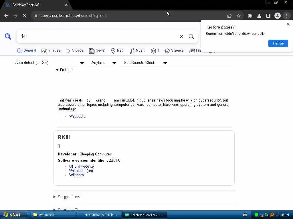Screen dimensions: 293x219
Task: Clear the search query with the X
Action: point(181,36)
